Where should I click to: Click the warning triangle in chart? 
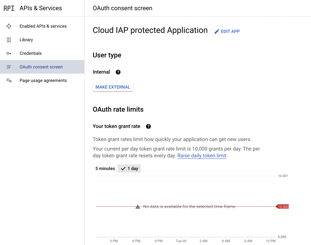(138, 207)
